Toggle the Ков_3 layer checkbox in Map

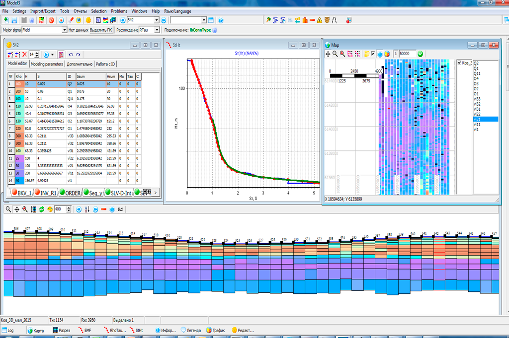[x=459, y=63]
